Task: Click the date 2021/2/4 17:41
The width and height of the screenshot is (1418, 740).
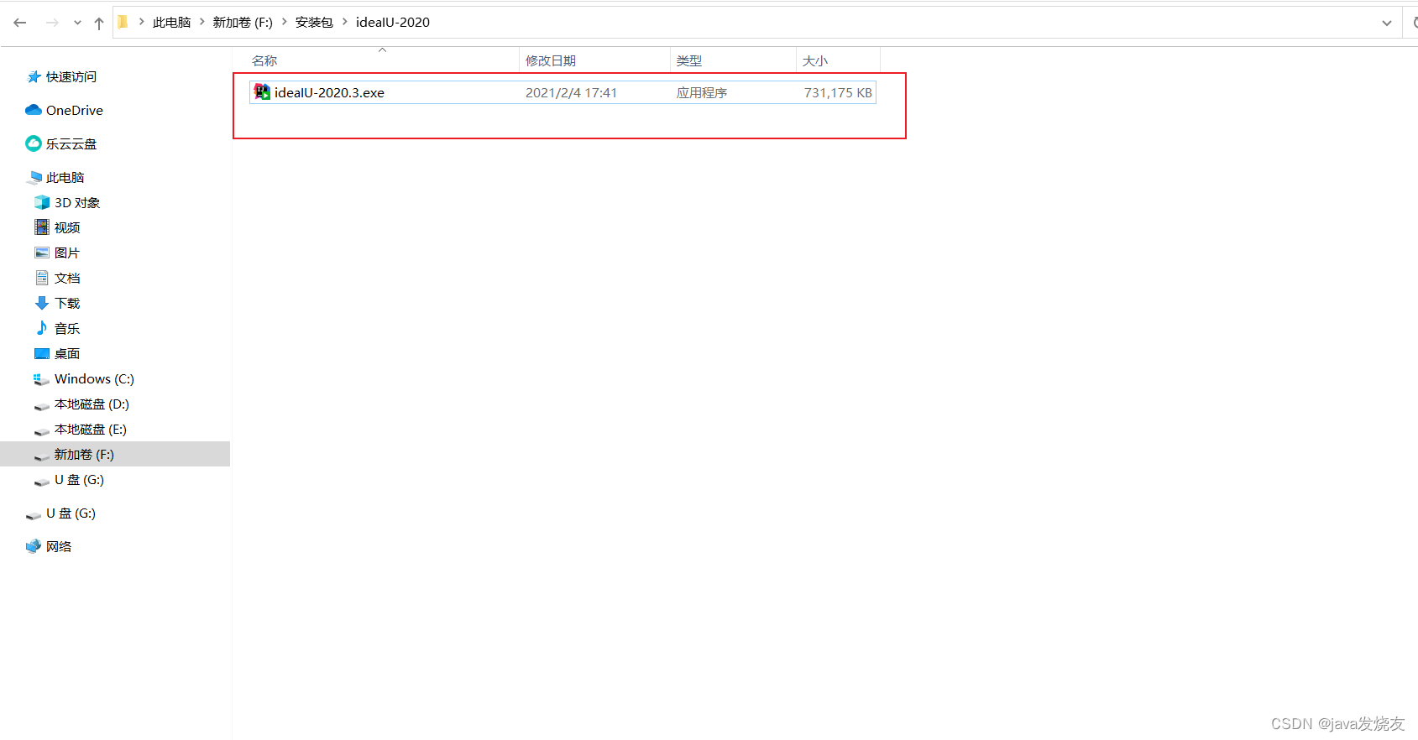Action: point(571,93)
